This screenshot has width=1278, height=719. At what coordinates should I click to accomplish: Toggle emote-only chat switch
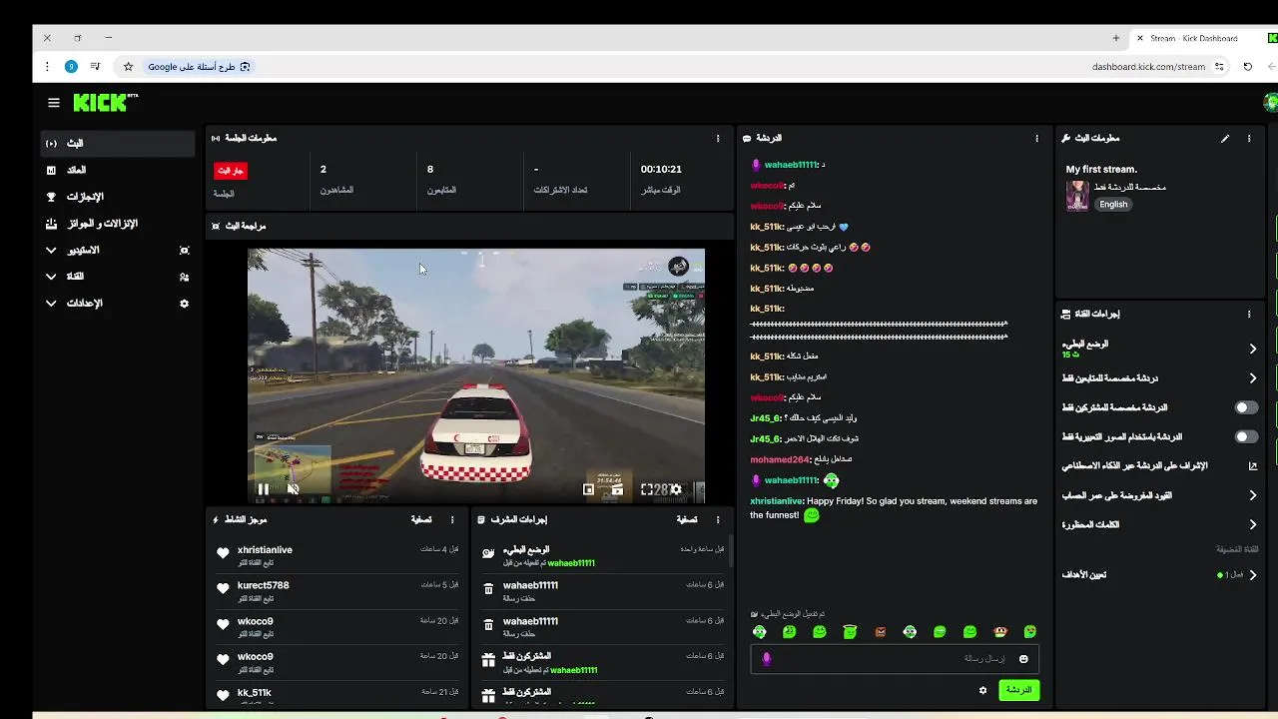(1246, 437)
